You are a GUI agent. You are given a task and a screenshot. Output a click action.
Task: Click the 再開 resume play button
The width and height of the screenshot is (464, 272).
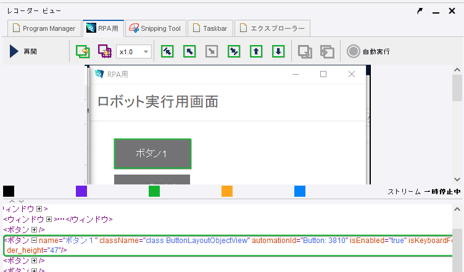pyautogui.click(x=23, y=51)
